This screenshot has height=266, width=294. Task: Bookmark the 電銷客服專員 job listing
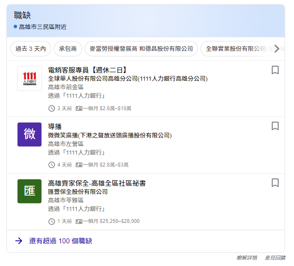pyautogui.click(x=275, y=70)
